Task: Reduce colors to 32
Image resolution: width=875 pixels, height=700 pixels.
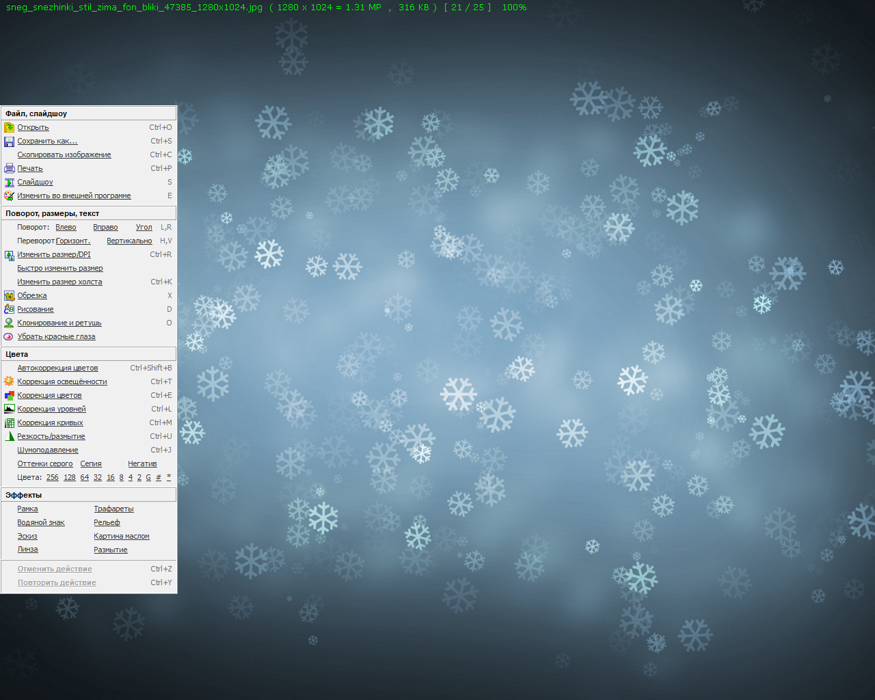Action: point(98,478)
